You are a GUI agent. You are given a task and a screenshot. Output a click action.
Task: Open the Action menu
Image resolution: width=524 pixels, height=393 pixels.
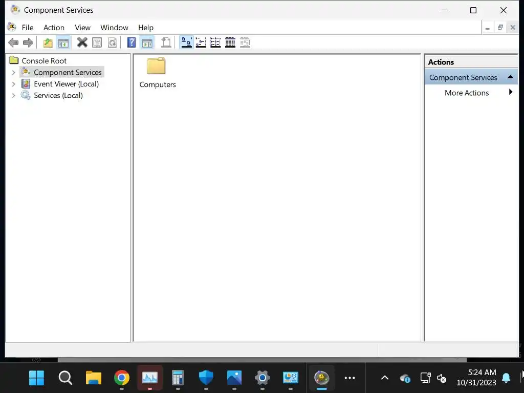pyautogui.click(x=54, y=28)
